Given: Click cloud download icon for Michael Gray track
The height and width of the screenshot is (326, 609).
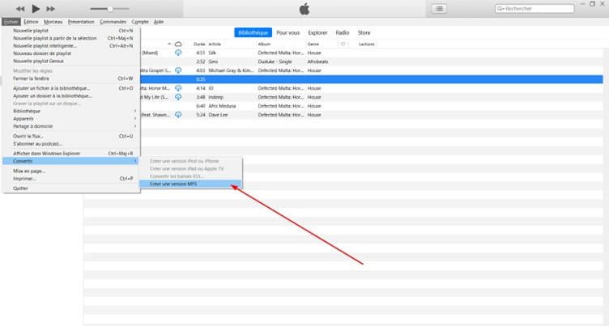Looking at the screenshot, I should [x=178, y=70].
